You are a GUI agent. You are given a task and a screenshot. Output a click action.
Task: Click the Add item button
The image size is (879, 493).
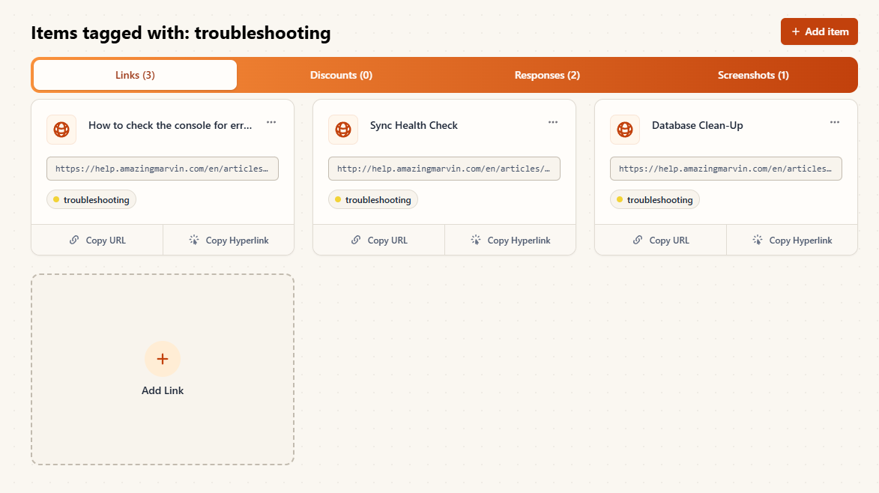pyautogui.click(x=819, y=31)
